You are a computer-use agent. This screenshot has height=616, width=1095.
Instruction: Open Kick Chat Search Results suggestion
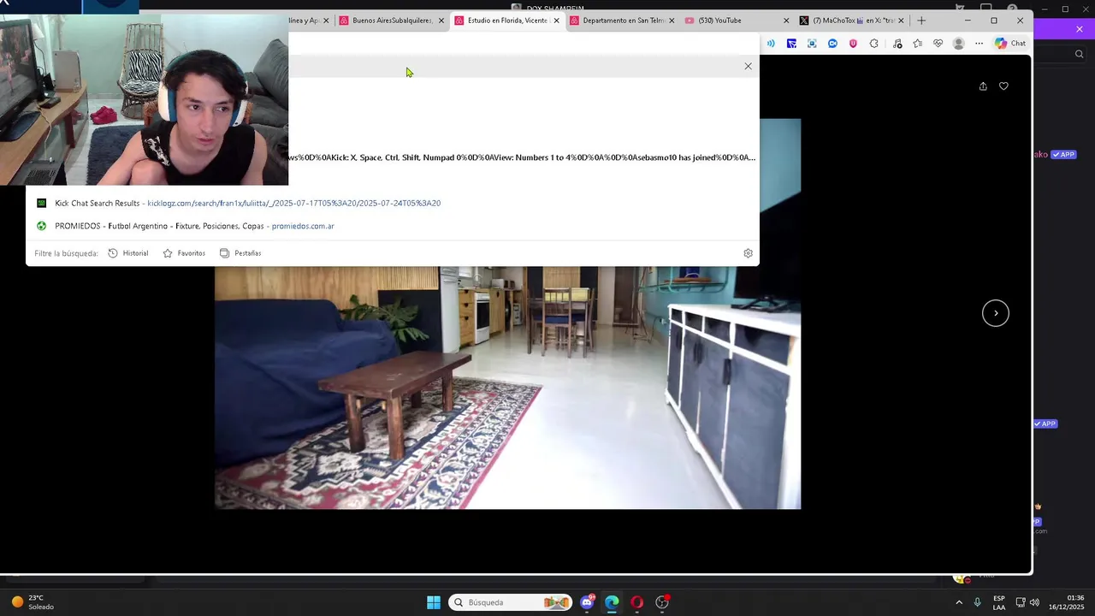pyautogui.click(x=392, y=204)
